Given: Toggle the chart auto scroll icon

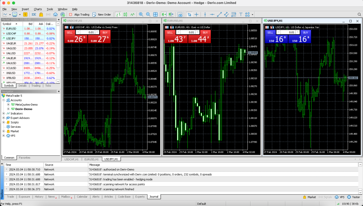Looking at the screenshot, I should [164, 15].
